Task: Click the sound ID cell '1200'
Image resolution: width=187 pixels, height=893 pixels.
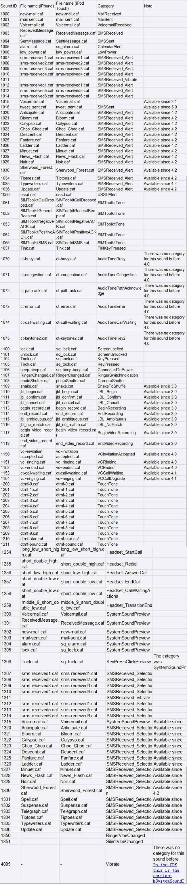Action: [x=5, y=484]
